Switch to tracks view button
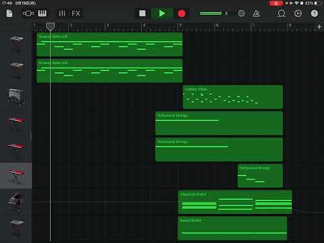324x243 pixels. [x=28, y=13]
